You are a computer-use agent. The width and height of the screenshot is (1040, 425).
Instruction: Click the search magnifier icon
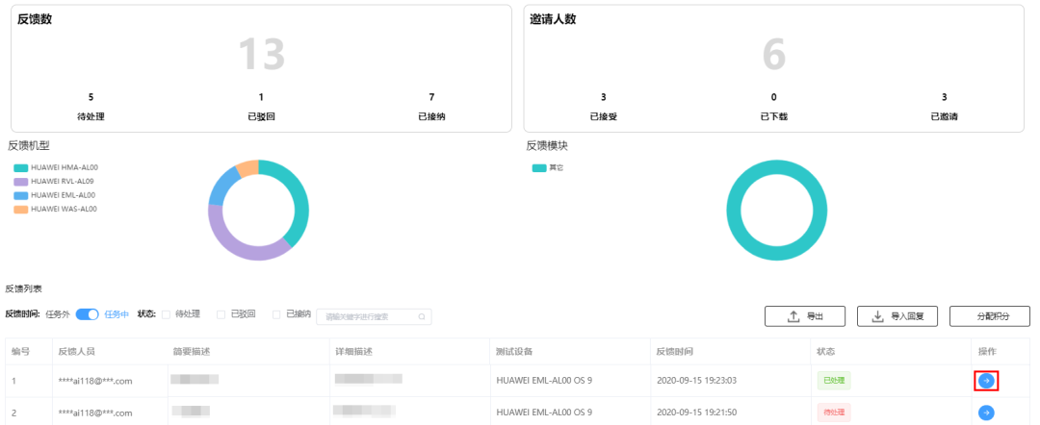pyautogui.click(x=421, y=316)
